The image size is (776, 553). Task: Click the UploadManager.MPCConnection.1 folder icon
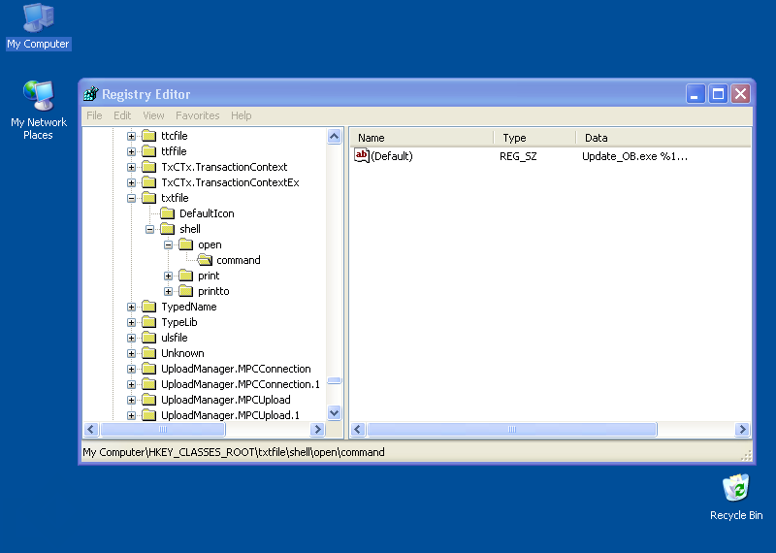(149, 384)
